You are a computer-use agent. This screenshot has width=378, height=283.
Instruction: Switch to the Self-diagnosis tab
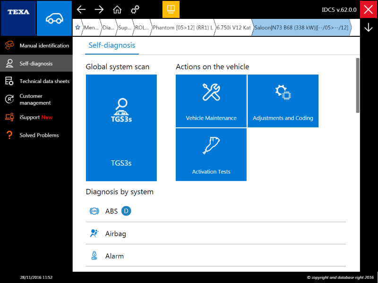pyautogui.click(x=112, y=45)
